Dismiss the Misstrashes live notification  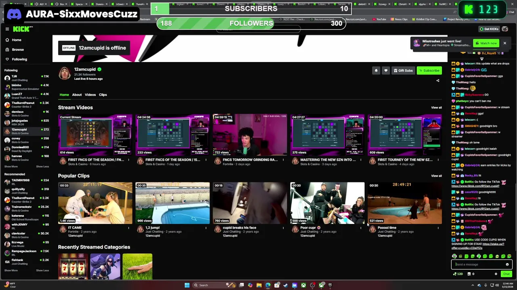(504, 43)
